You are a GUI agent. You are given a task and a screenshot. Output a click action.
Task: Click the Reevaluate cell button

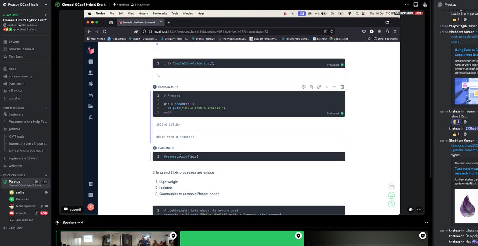point(163,87)
